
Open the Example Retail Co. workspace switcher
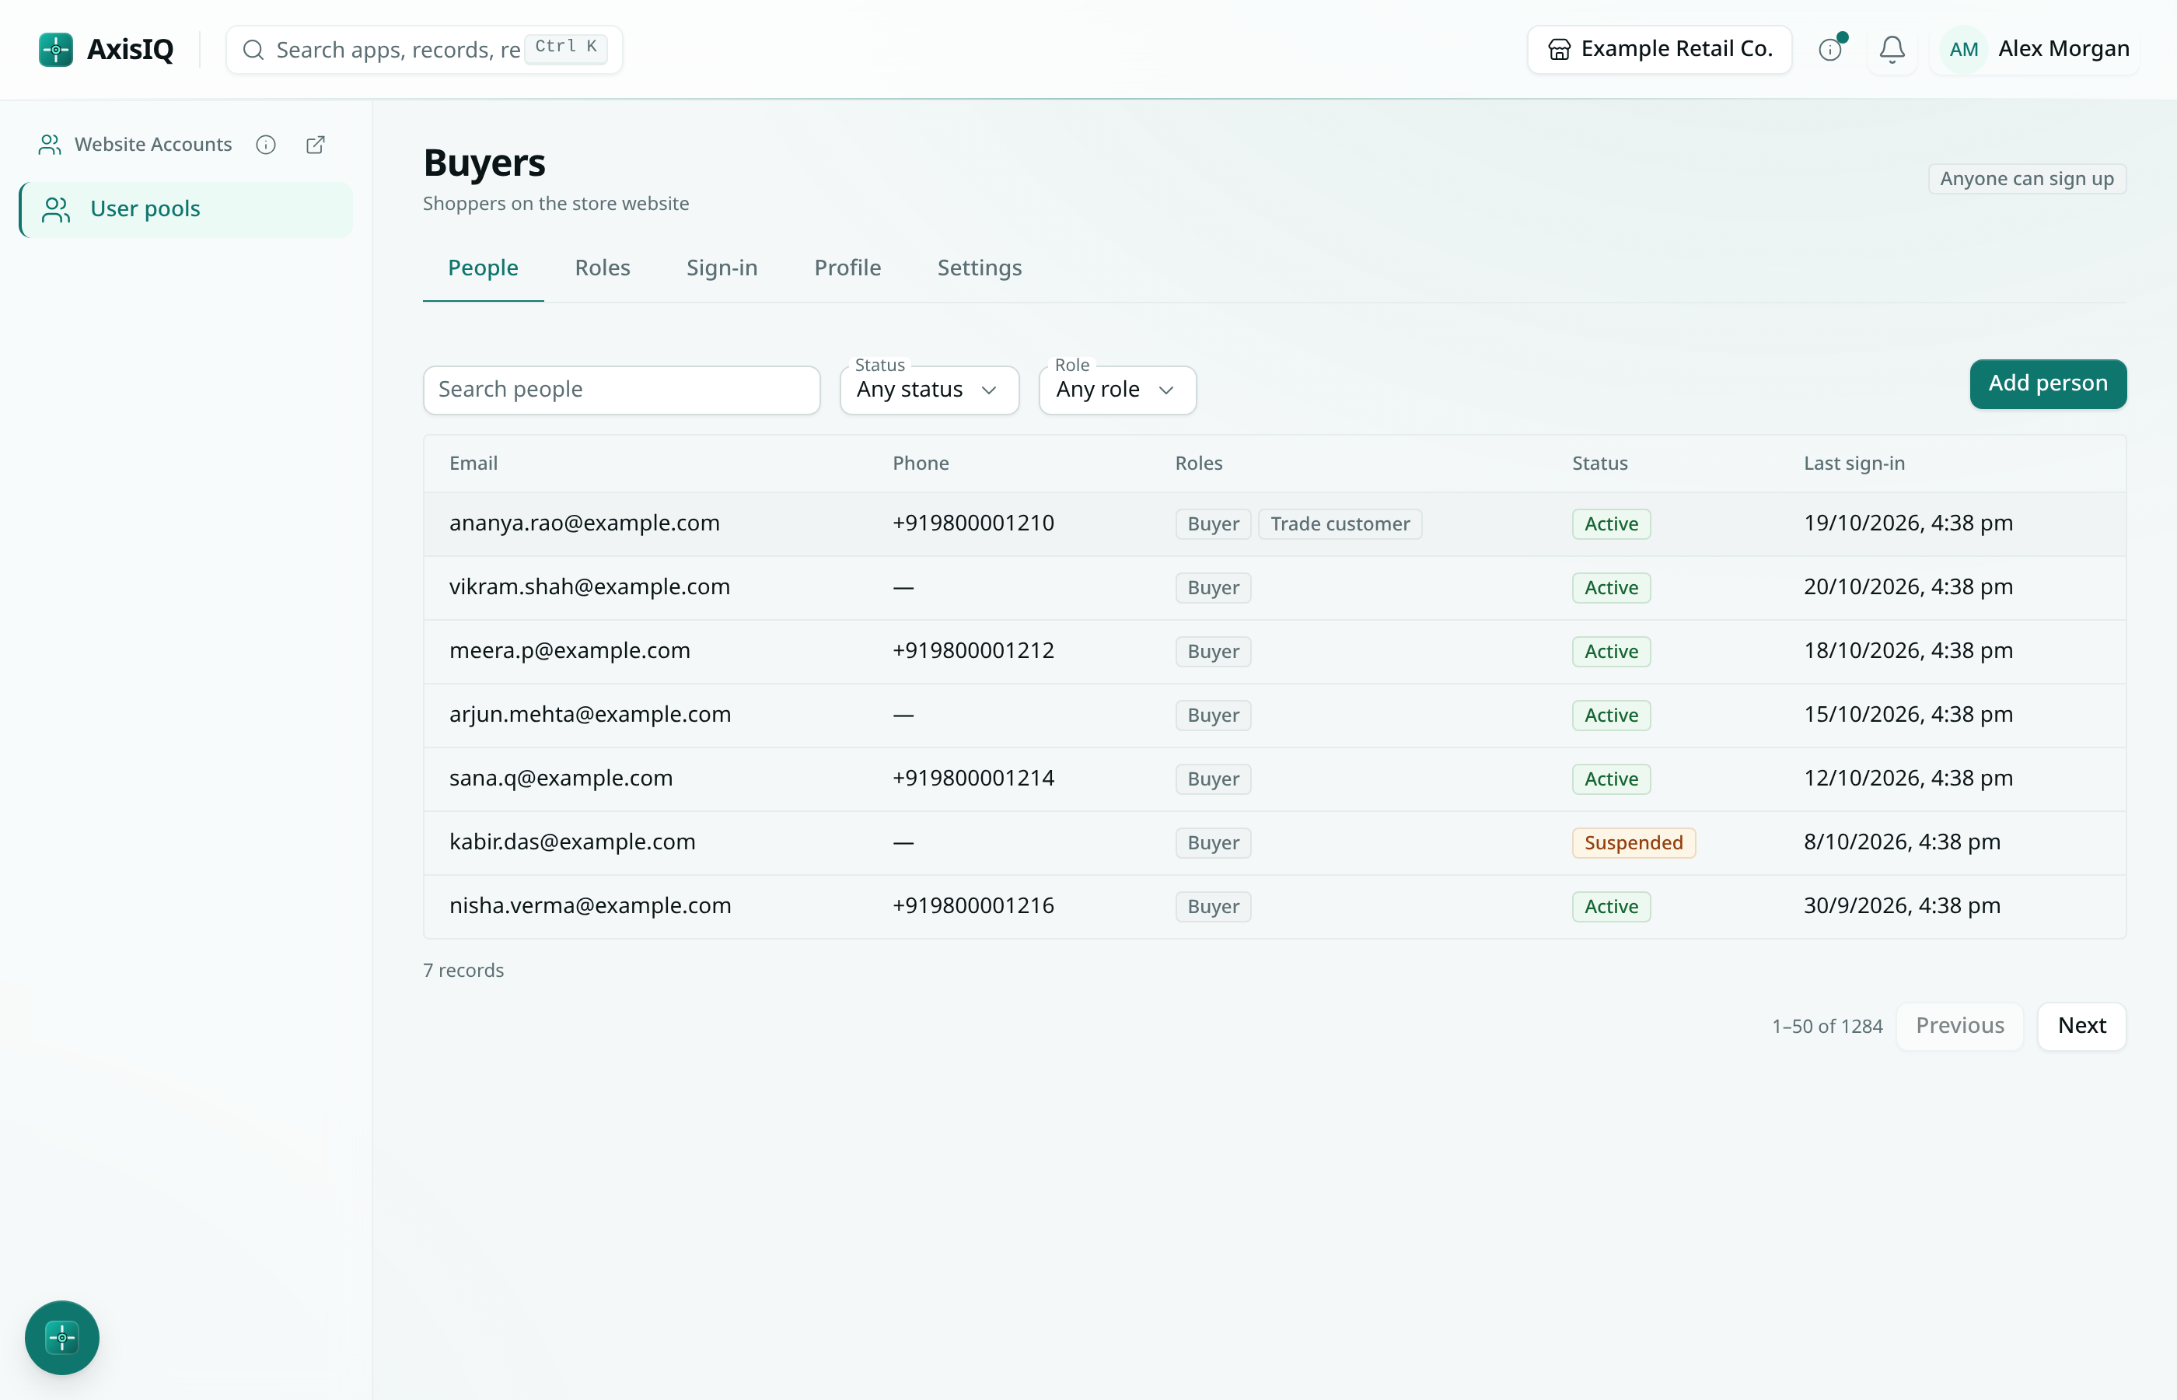click(x=1659, y=49)
